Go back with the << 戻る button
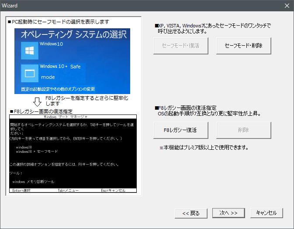294x229 pixels. [191, 213]
